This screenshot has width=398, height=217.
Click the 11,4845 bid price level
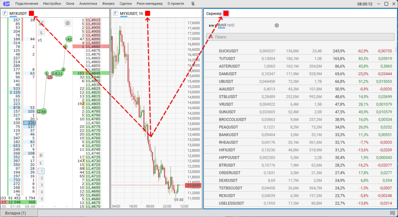pyautogui.click(x=93, y=73)
